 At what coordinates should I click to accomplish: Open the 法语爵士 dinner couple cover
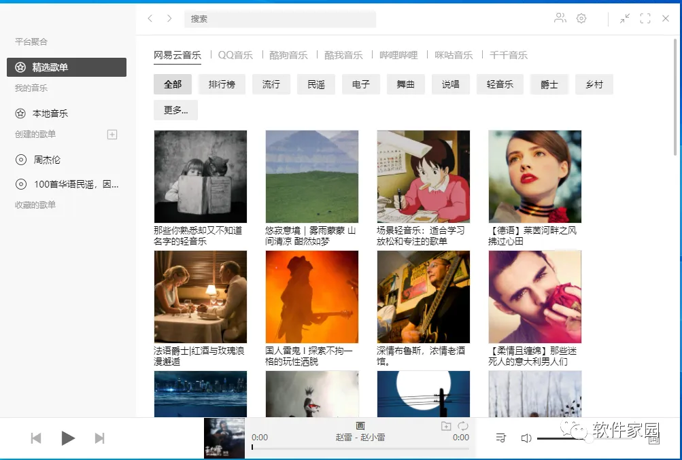[201, 297]
